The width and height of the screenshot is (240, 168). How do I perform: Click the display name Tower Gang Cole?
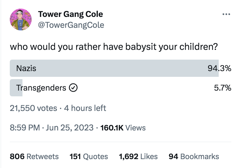pyautogui.click(x=70, y=14)
